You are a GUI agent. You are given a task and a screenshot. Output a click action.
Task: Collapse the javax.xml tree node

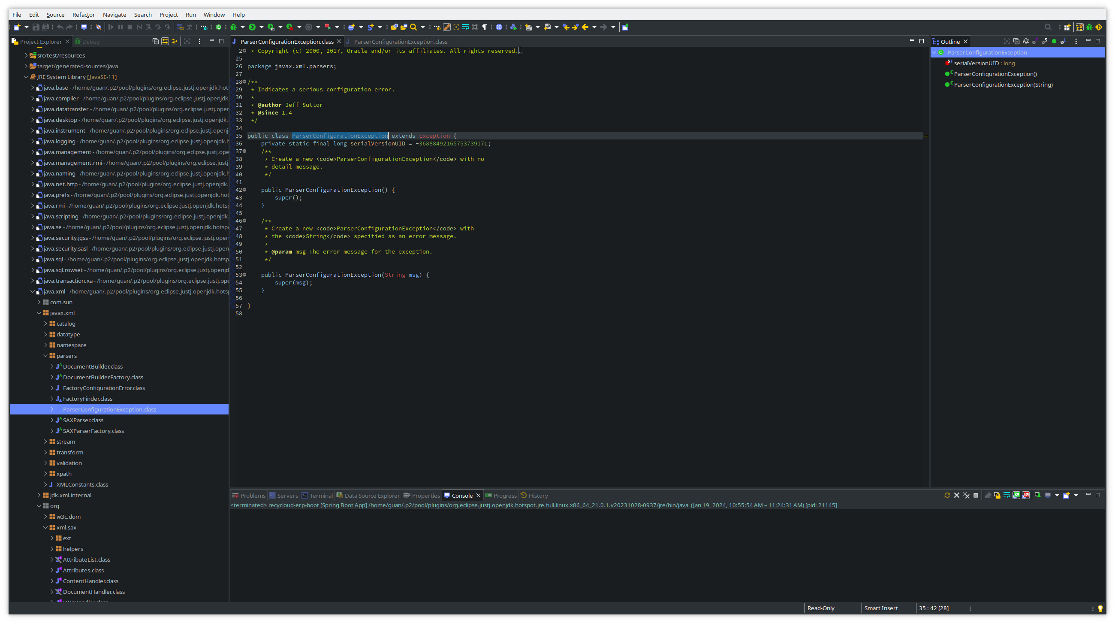(x=39, y=313)
